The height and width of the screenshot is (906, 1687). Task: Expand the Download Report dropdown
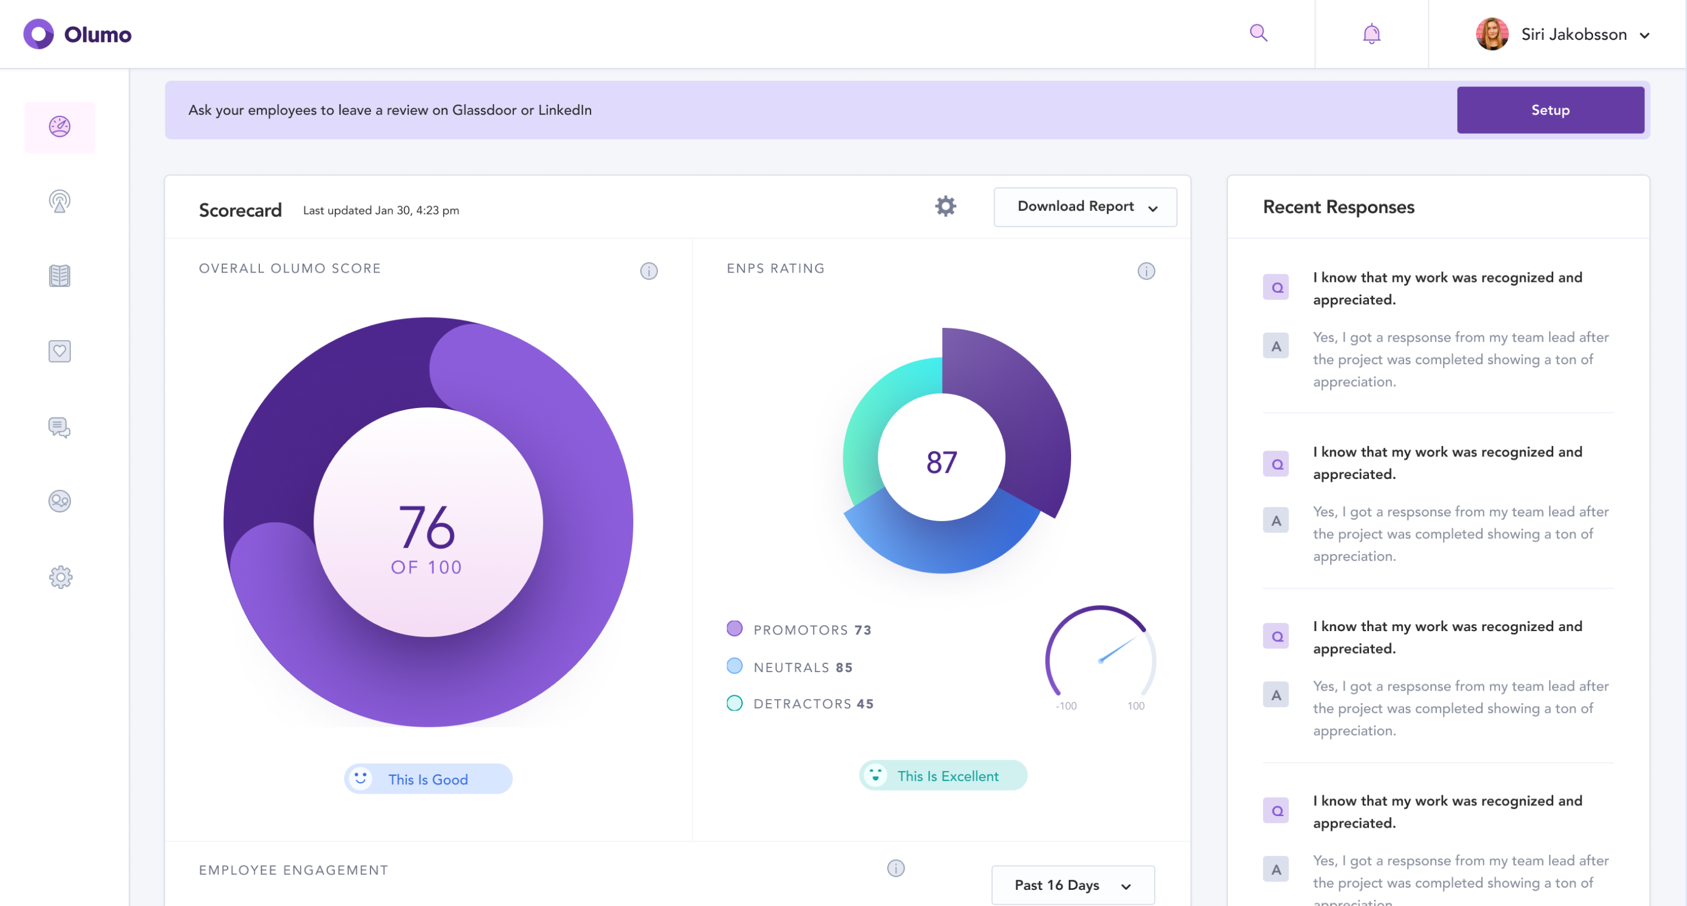[1085, 207]
